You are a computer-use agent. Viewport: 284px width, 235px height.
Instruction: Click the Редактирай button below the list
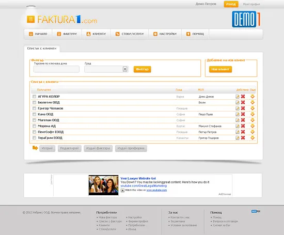pyautogui.click(x=69, y=148)
